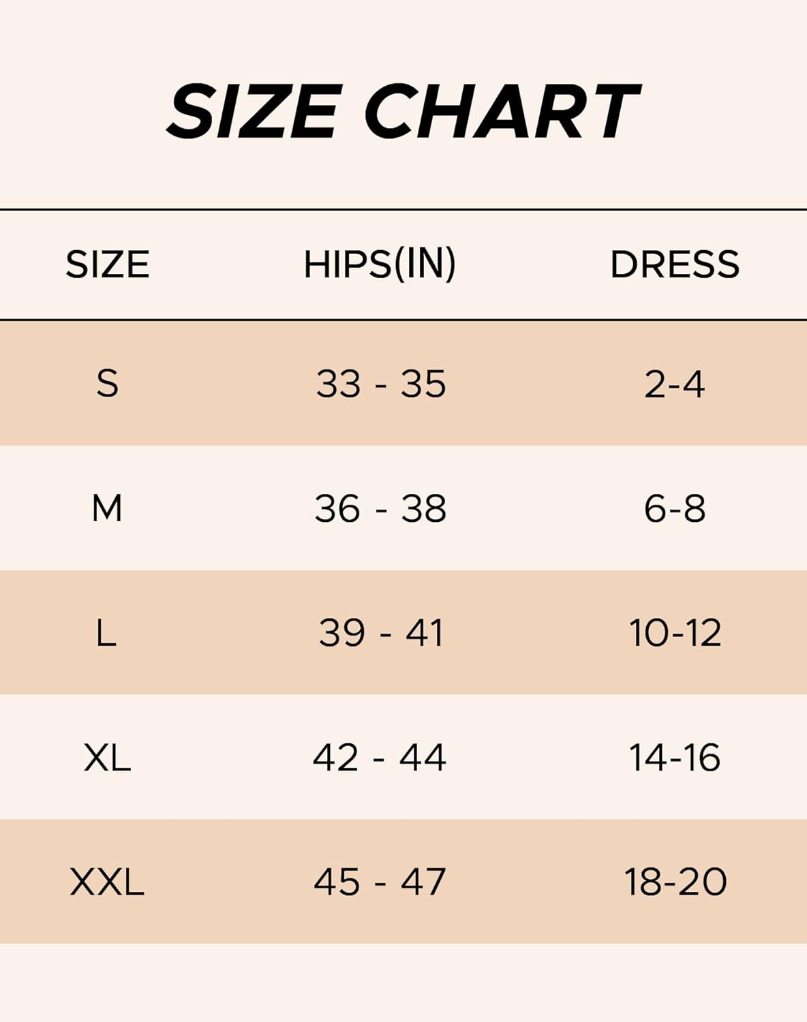The image size is (807, 1022).
Task: Select the DRESS column header
Action: (674, 264)
